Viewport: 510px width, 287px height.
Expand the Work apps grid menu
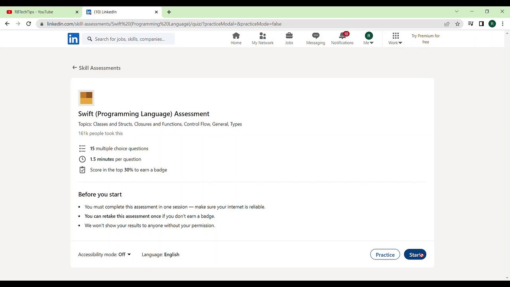tap(395, 39)
